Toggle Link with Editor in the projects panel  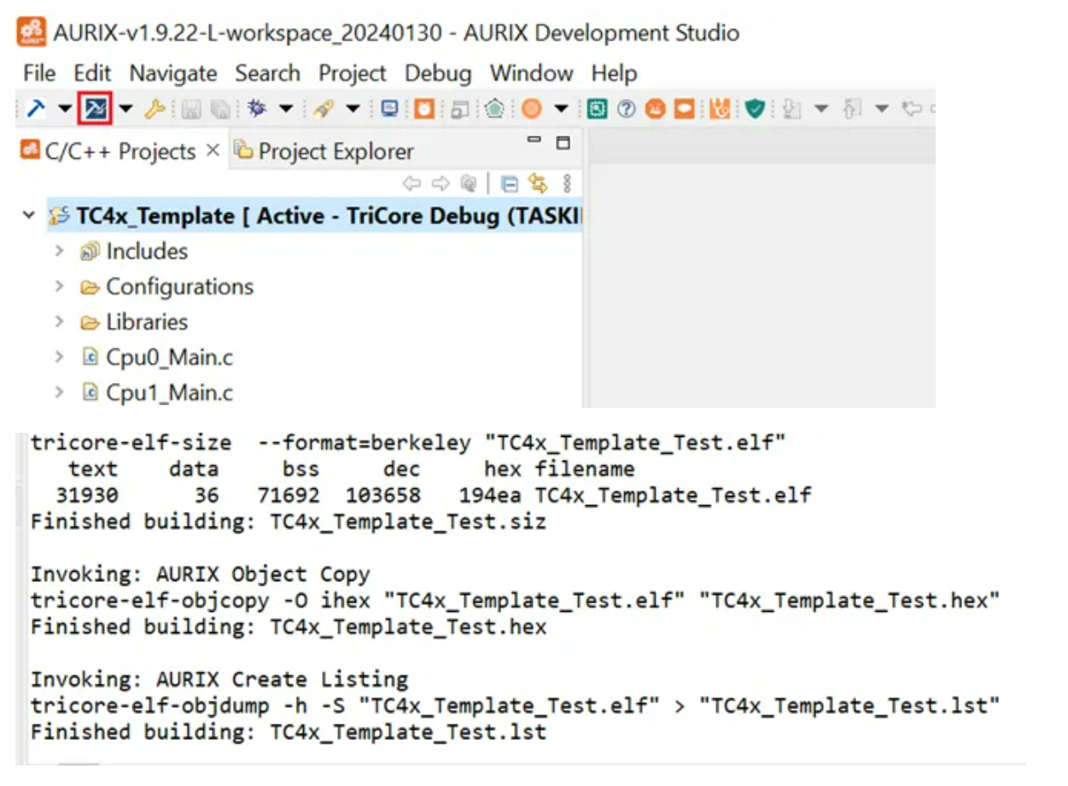pyautogui.click(x=537, y=183)
